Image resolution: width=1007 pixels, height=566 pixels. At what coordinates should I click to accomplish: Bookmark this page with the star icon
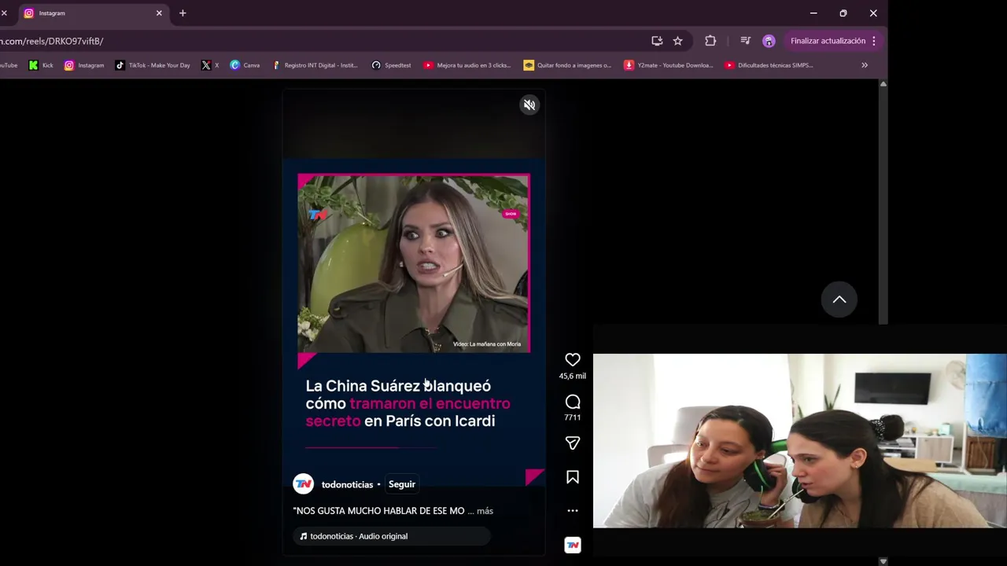point(677,41)
